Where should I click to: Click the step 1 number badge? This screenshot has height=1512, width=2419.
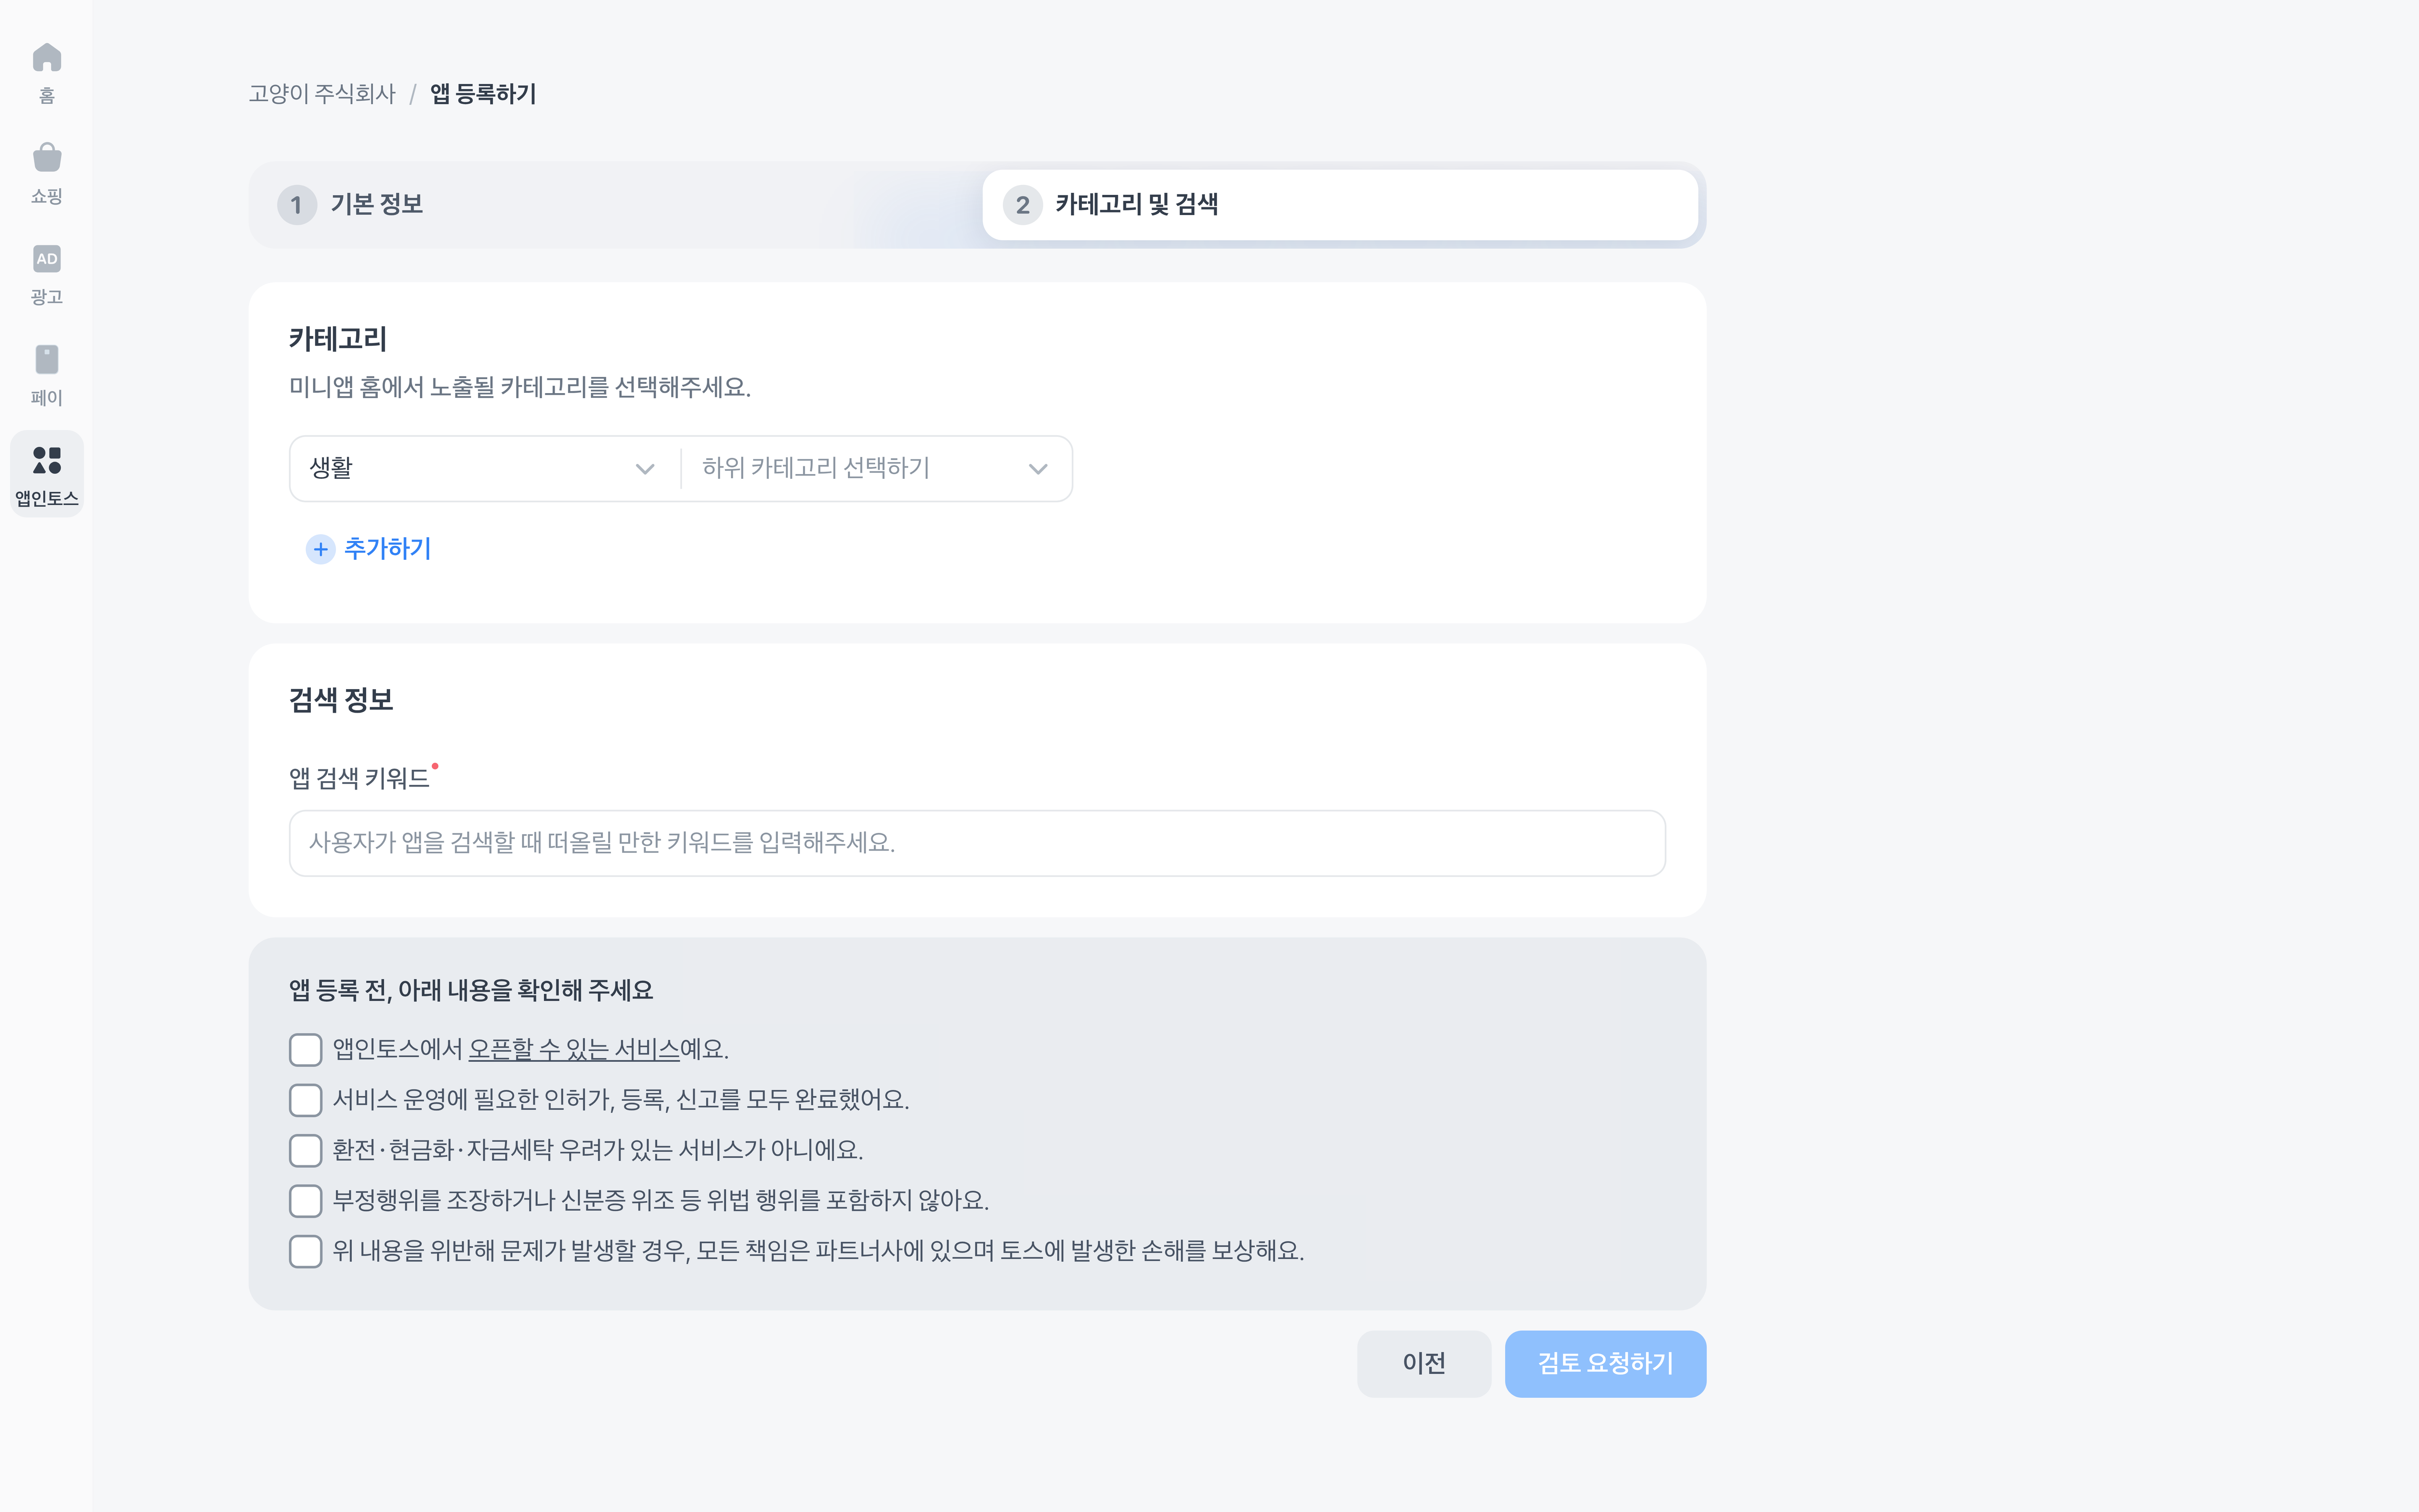pos(297,205)
